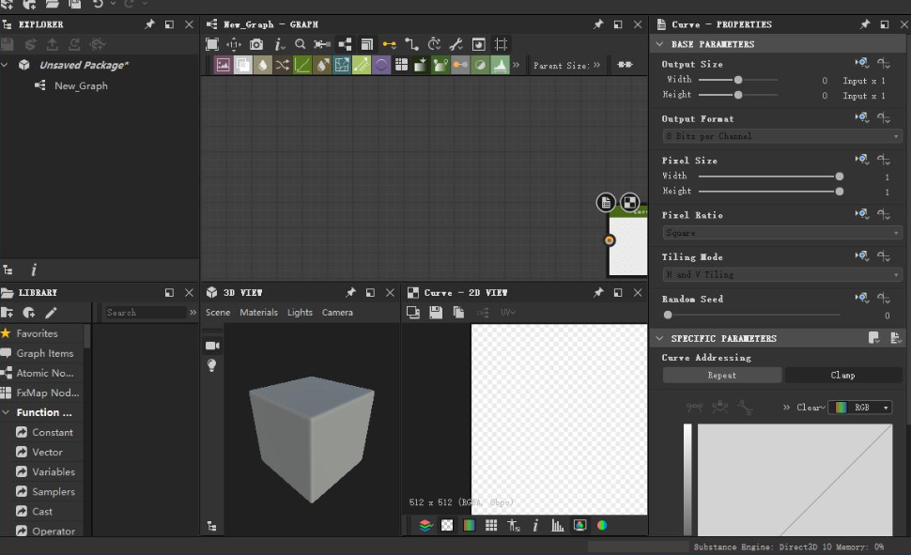Viewport: 911px width, 555px height.
Task: Collapse the Unsaved Package tree node
Action: click(x=6, y=65)
